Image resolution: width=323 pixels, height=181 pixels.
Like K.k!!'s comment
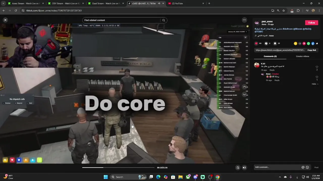(317, 67)
